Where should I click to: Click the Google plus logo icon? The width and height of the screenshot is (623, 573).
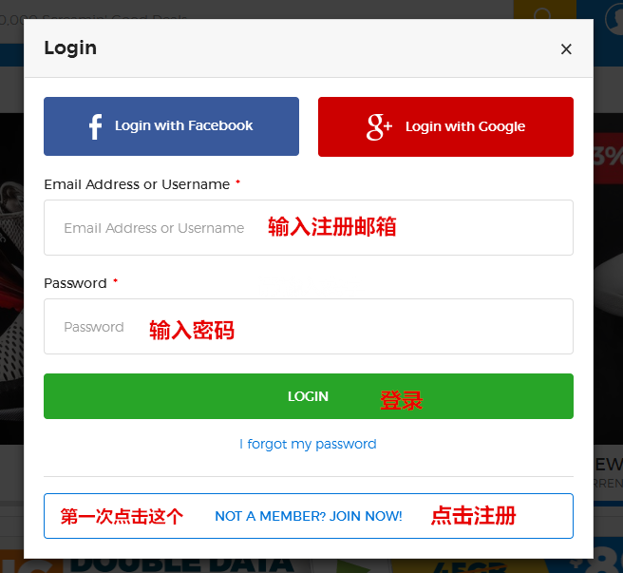[379, 126]
